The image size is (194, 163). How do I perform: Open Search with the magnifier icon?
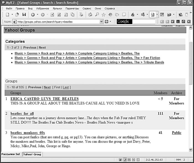point(97,15)
